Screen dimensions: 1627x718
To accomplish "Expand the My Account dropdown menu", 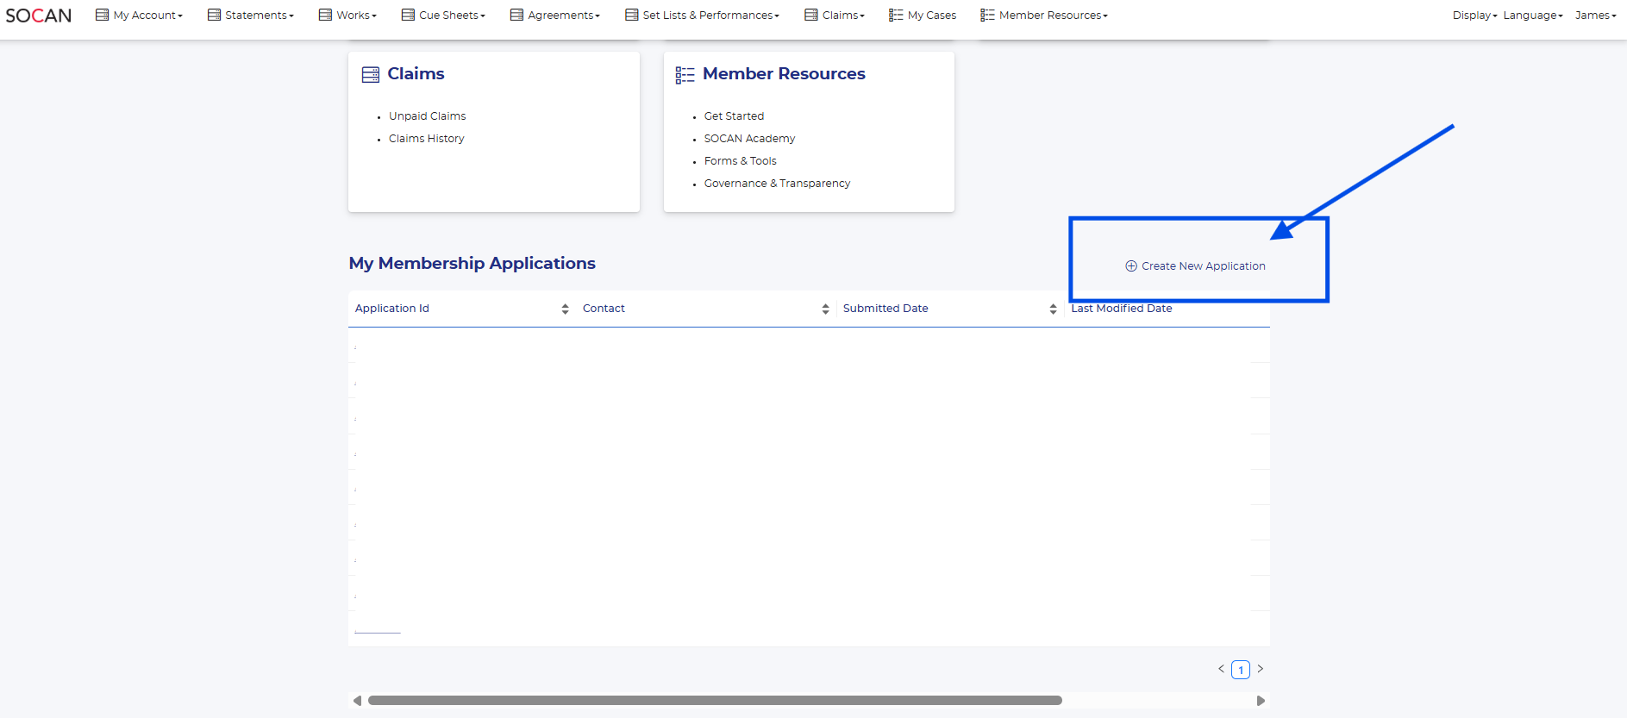I will (140, 16).
